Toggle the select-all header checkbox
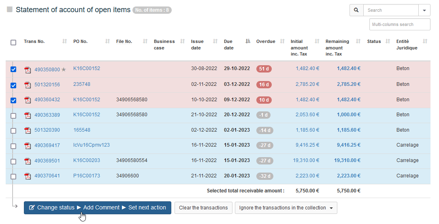Viewport: 439px width, 224px height. point(13,43)
